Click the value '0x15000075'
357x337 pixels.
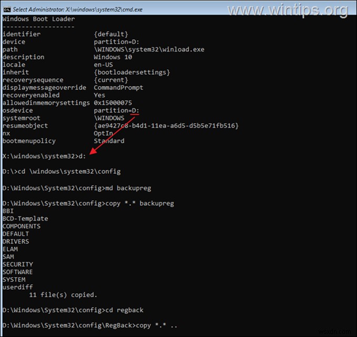click(113, 103)
